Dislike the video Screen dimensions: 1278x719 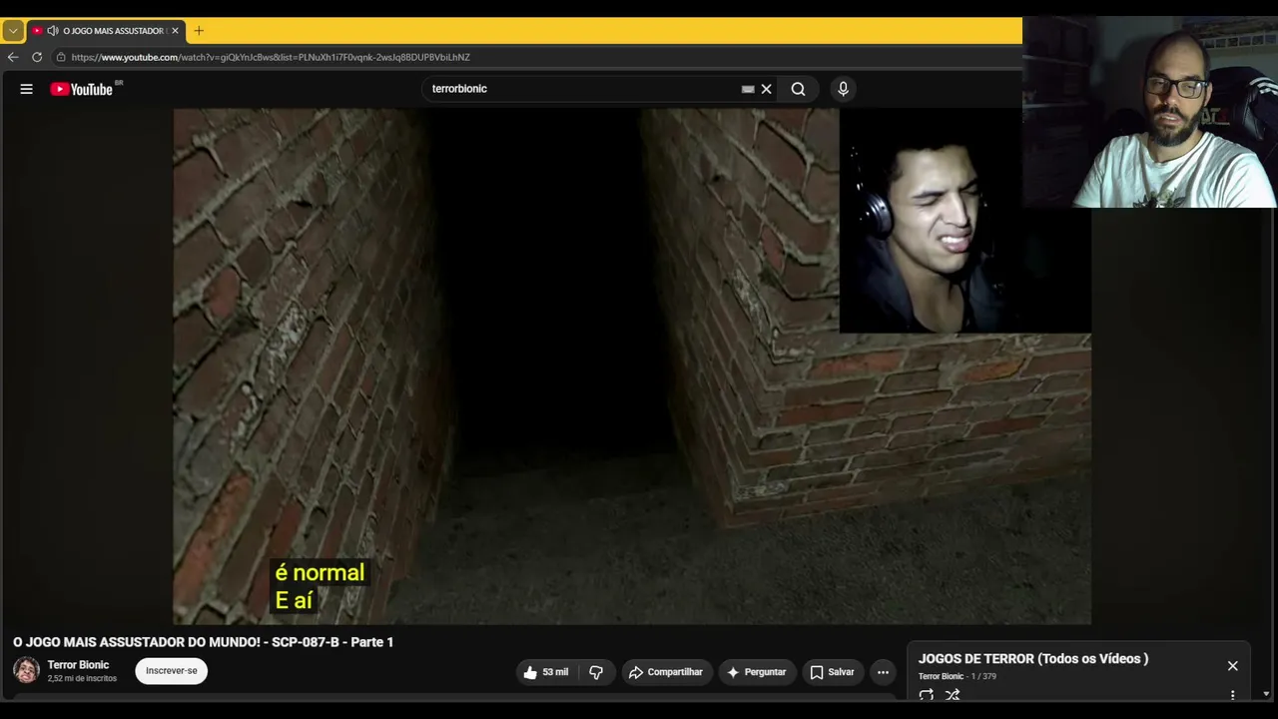tap(596, 672)
